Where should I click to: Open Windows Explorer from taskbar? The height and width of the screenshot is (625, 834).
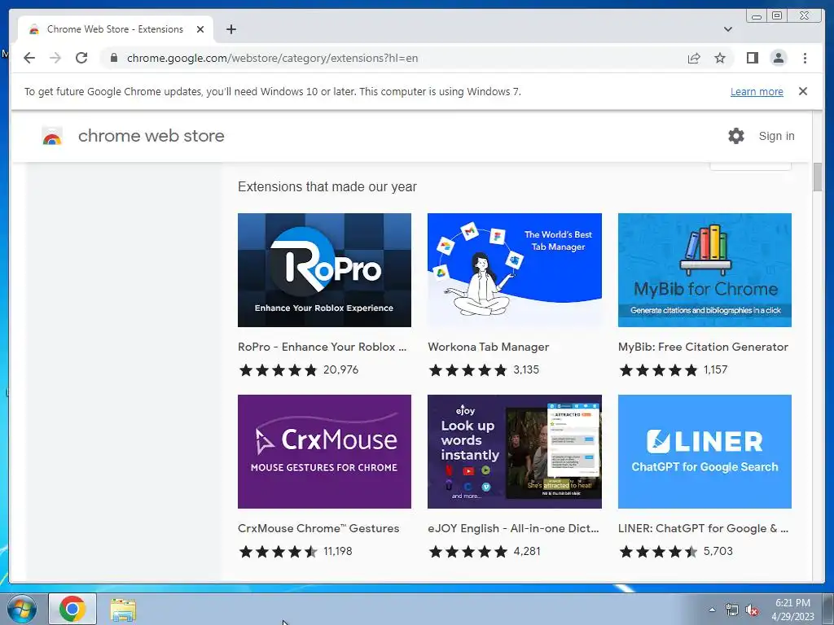(123, 610)
